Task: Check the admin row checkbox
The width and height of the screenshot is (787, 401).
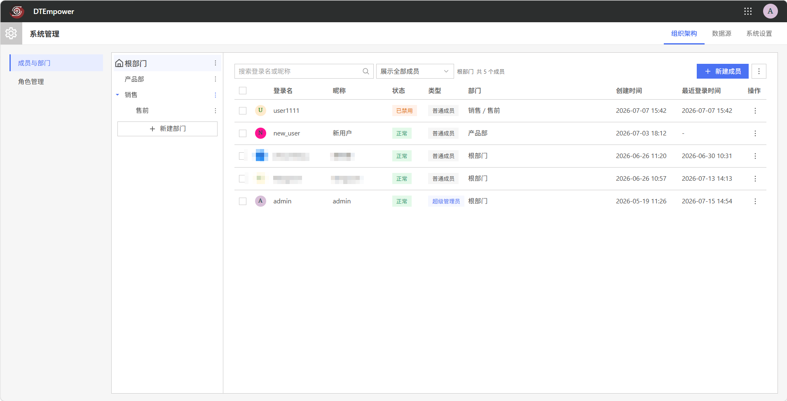Action: (243, 201)
